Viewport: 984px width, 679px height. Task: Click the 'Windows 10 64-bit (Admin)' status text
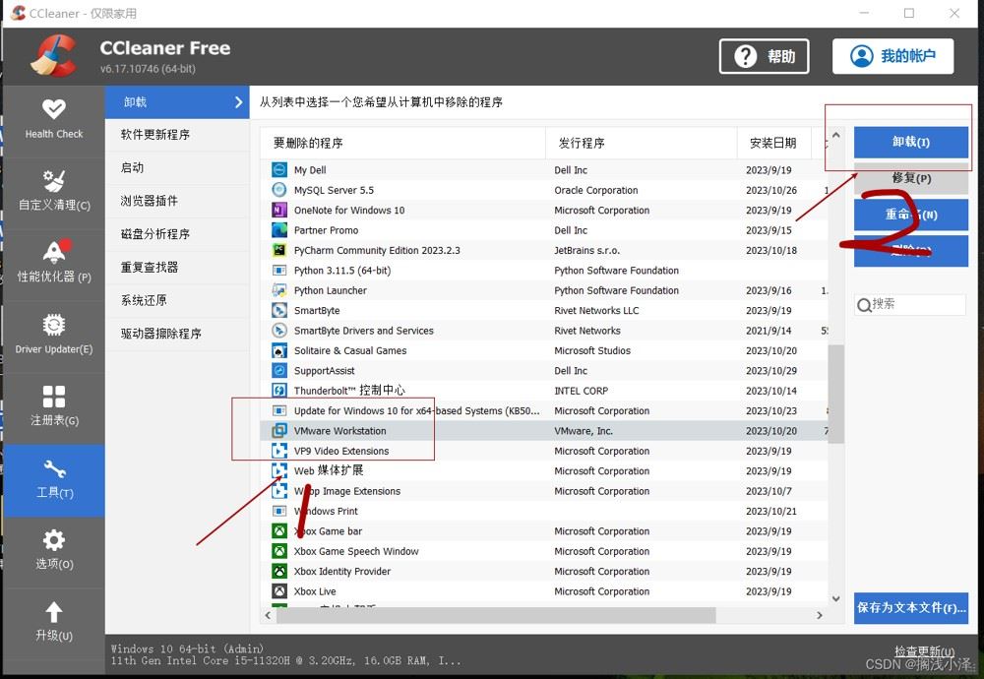[x=187, y=648]
